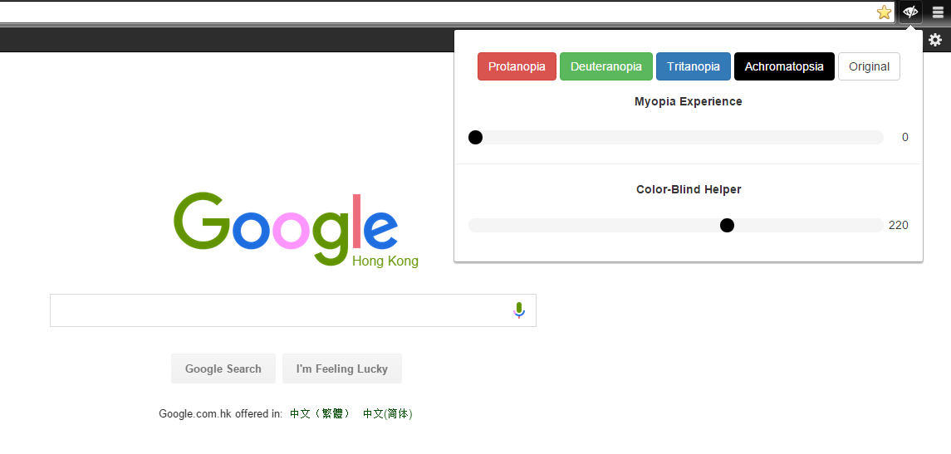Image resolution: width=951 pixels, height=454 pixels.
Task: Click the 'Google.com.hk offered in:' text
Action: click(x=221, y=414)
